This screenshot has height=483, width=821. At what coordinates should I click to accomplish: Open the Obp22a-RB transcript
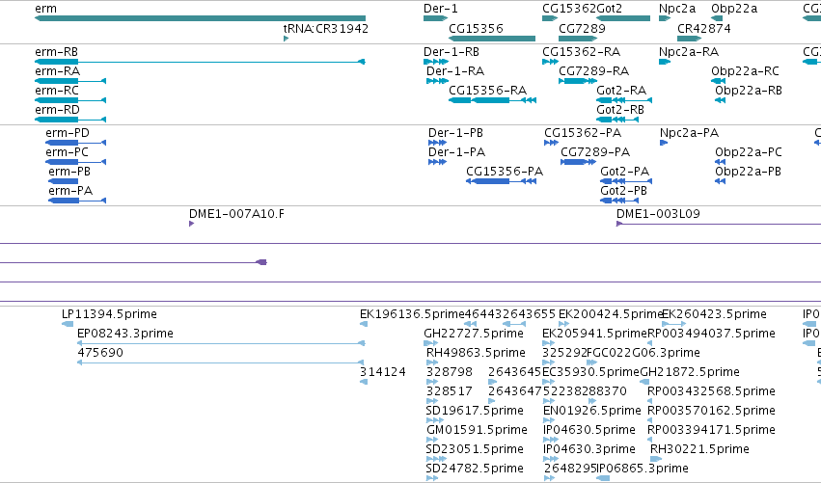[720, 100]
